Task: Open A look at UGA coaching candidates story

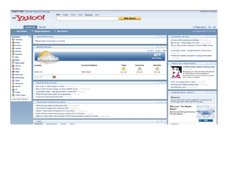Action: pyautogui.click(x=185, y=40)
